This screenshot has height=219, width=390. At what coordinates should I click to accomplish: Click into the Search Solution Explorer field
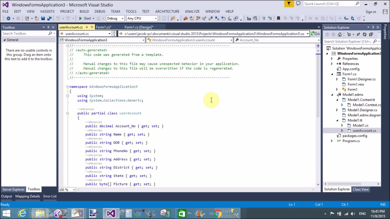point(347,41)
